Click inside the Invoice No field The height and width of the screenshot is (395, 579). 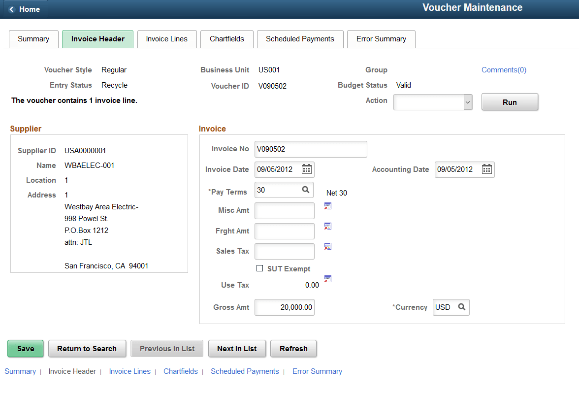click(311, 149)
